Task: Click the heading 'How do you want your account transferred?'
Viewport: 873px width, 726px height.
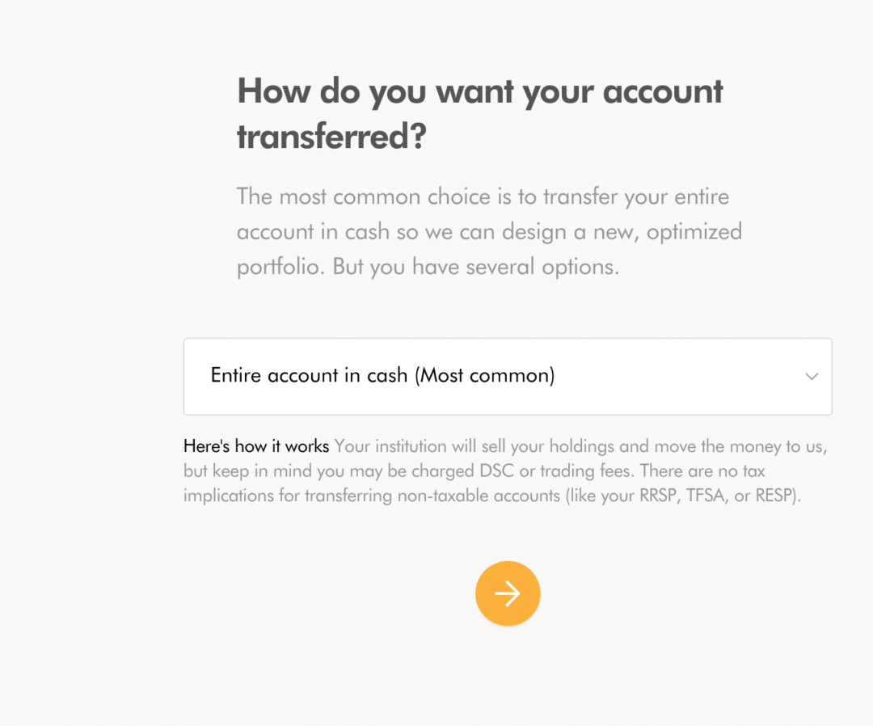Action: point(479,112)
